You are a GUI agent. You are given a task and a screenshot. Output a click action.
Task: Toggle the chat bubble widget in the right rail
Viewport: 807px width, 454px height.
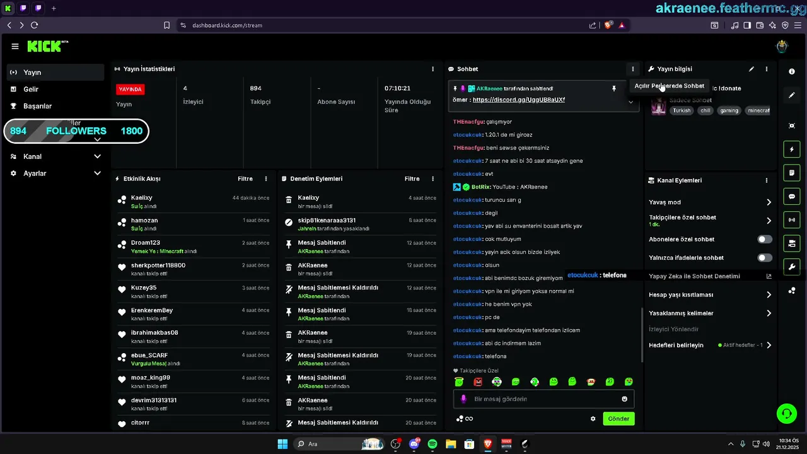pyautogui.click(x=792, y=196)
